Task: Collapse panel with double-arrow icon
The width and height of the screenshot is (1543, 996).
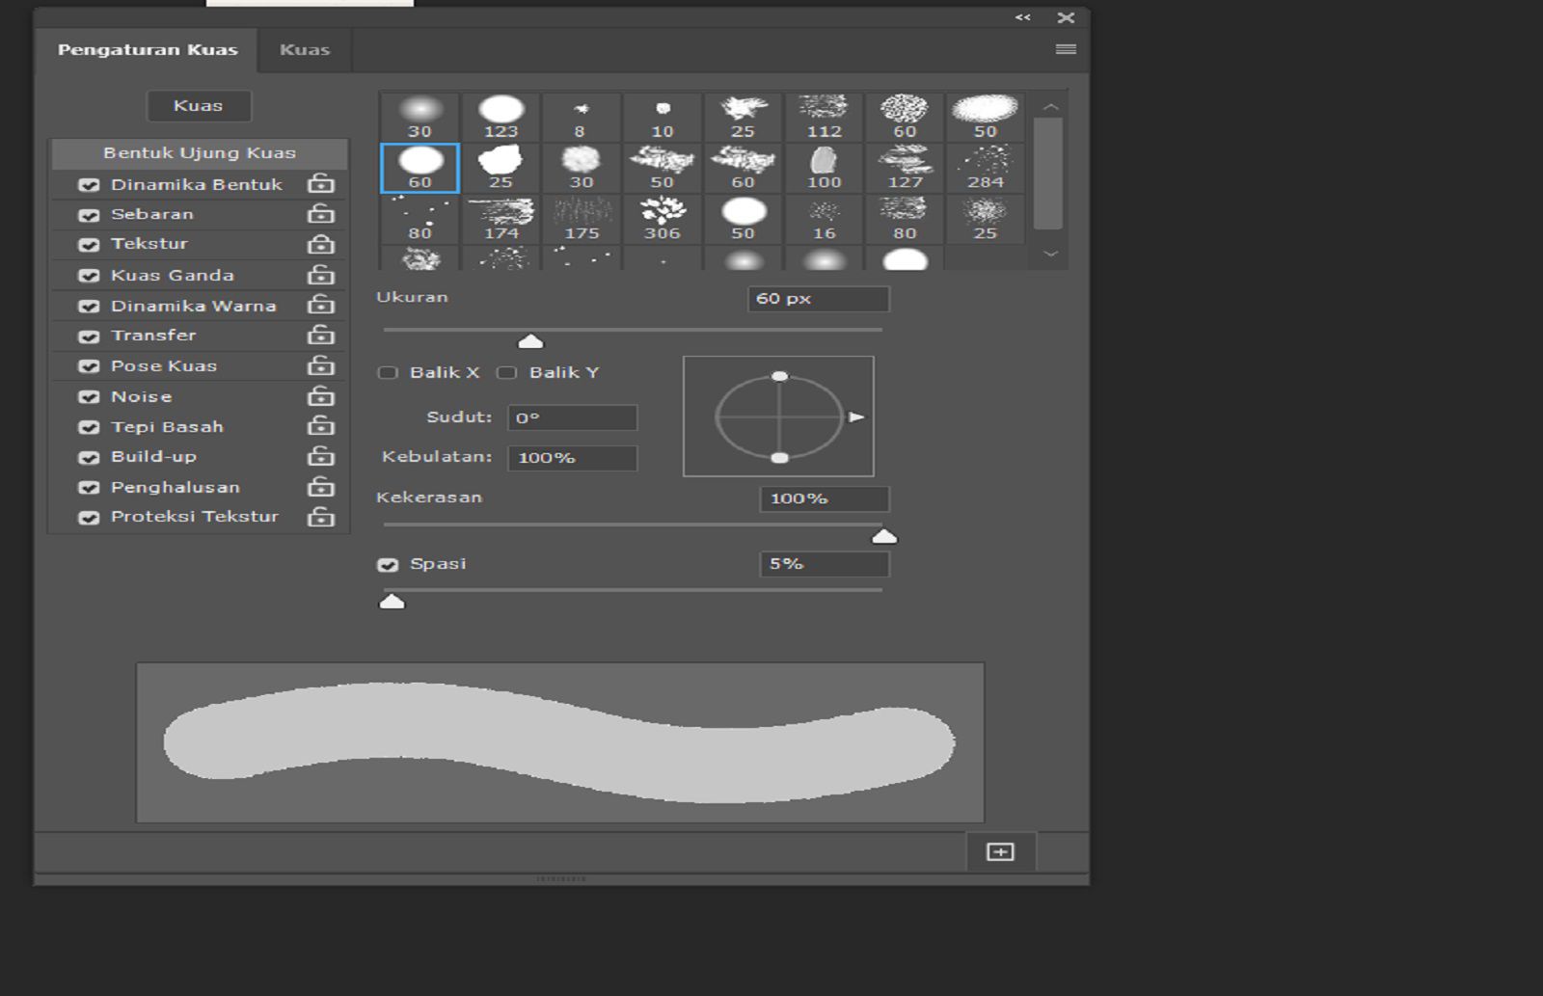Action: tap(1023, 17)
